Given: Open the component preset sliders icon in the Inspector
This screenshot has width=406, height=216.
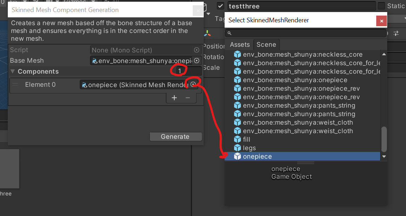Looking at the screenshot, I should 396,33.
